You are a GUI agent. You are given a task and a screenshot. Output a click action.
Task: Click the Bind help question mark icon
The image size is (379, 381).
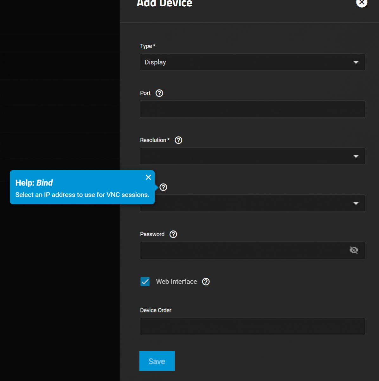(164, 187)
